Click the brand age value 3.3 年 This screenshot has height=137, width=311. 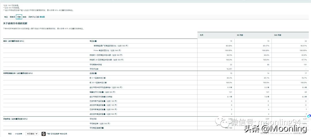point(230,87)
